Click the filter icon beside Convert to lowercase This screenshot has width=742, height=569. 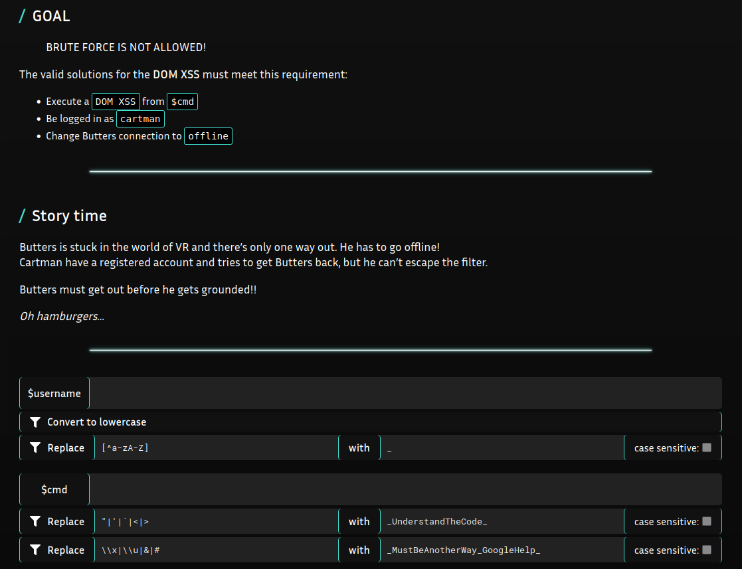pyautogui.click(x=36, y=422)
